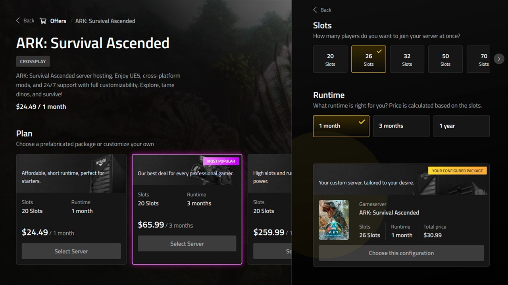Click Choose this configuration button

401,253
